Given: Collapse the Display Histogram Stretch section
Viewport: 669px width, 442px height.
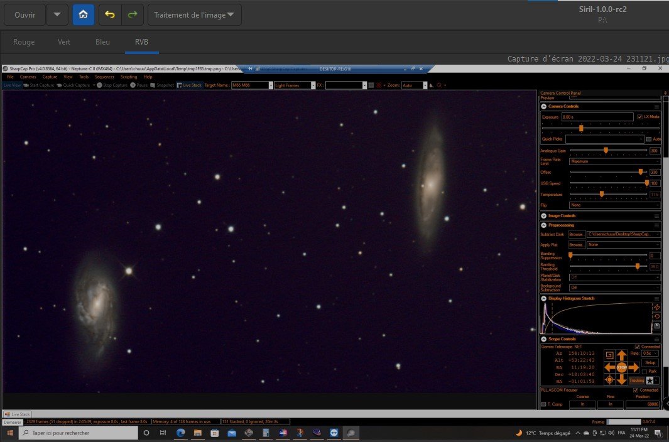Looking at the screenshot, I should point(543,298).
